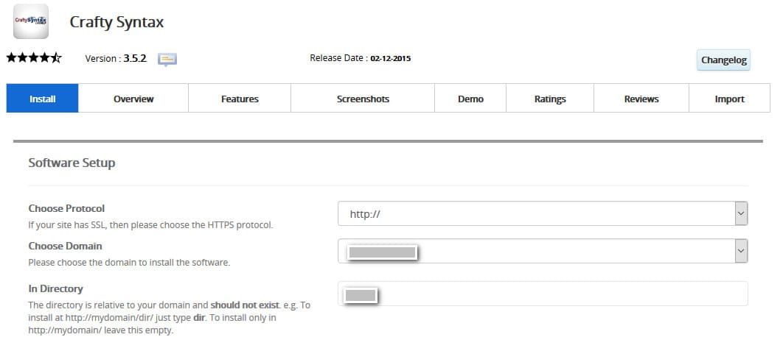Click the version number 3.5.2

[135, 59]
